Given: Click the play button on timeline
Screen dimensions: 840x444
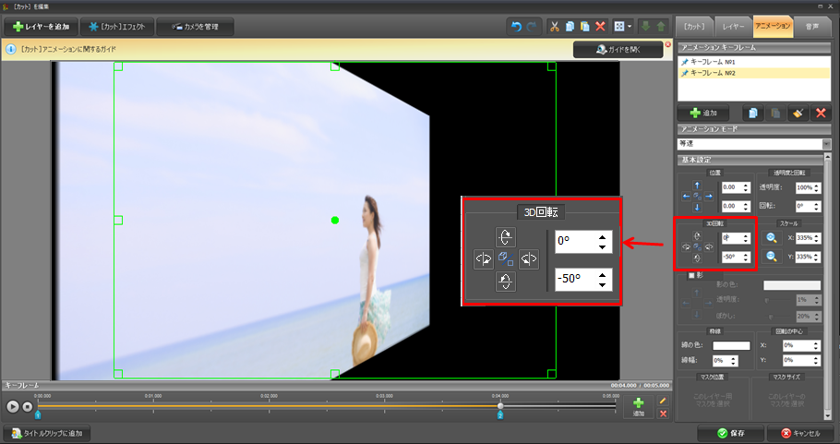Looking at the screenshot, I should tap(13, 407).
